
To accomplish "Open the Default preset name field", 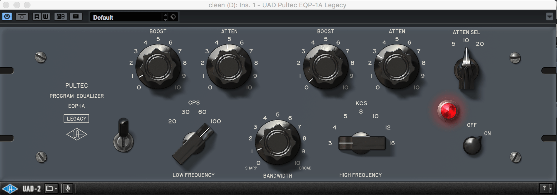I will (x=126, y=17).
